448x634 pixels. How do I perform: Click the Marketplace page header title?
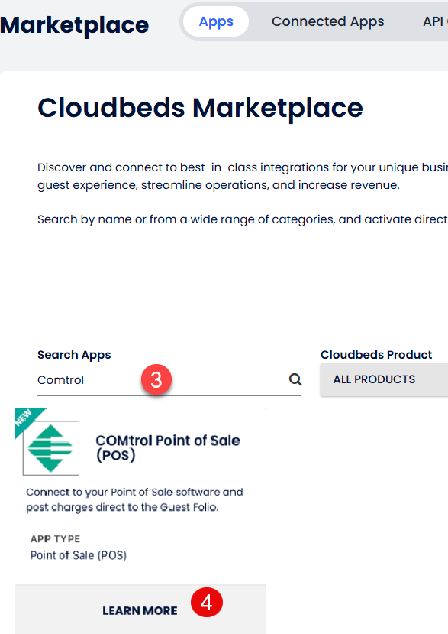click(x=75, y=25)
